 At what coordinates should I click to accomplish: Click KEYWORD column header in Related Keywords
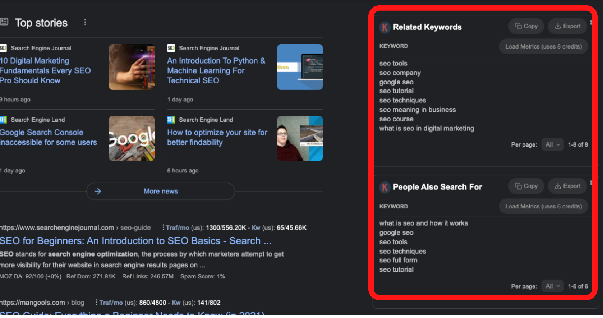[393, 46]
